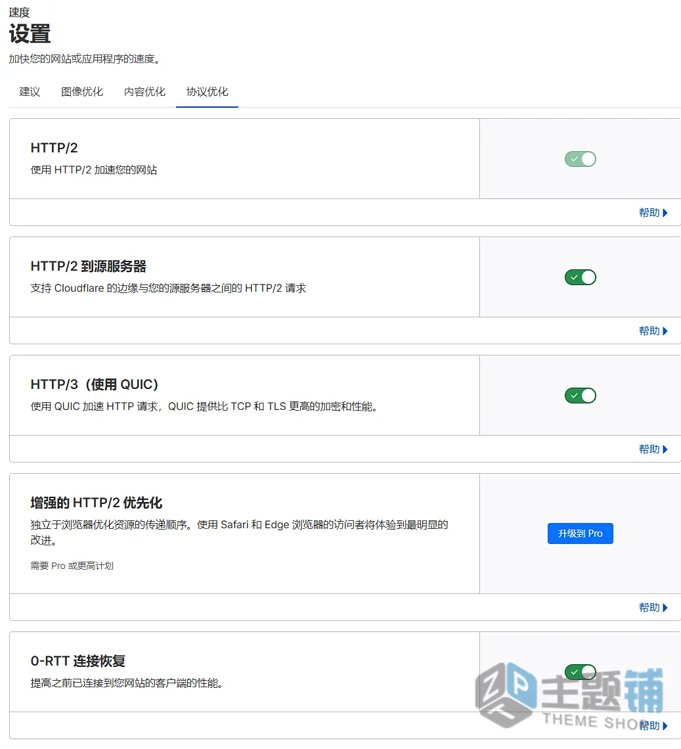The width and height of the screenshot is (681, 749).
Task: Expand 帮助 for HTTP/3 (使用 QUIC)
Action: coord(653,449)
